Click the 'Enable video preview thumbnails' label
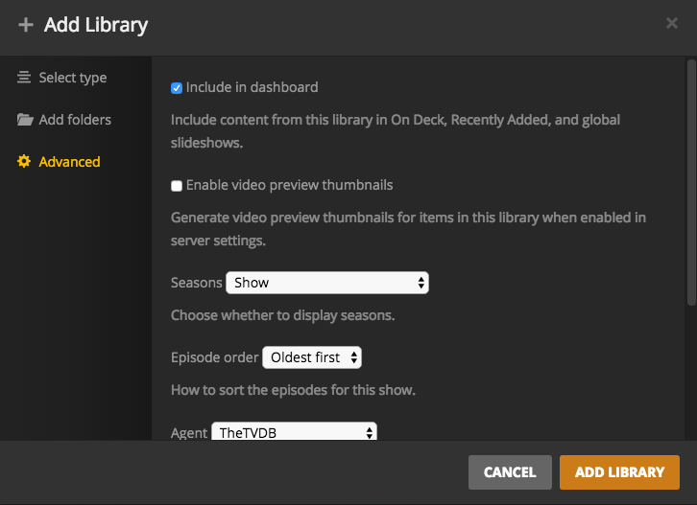 (x=289, y=185)
